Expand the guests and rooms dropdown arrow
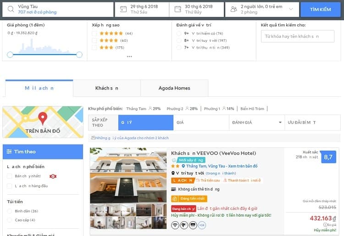 pos(291,9)
